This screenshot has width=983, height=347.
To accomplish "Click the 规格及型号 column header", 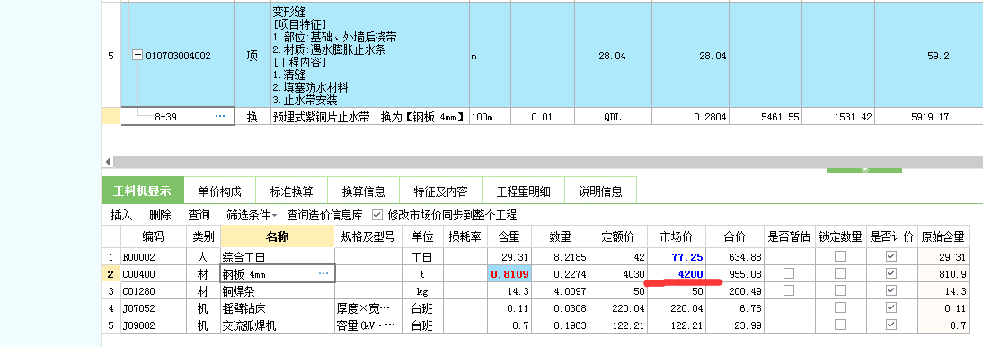I will pyautogui.click(x=368, y=236).
